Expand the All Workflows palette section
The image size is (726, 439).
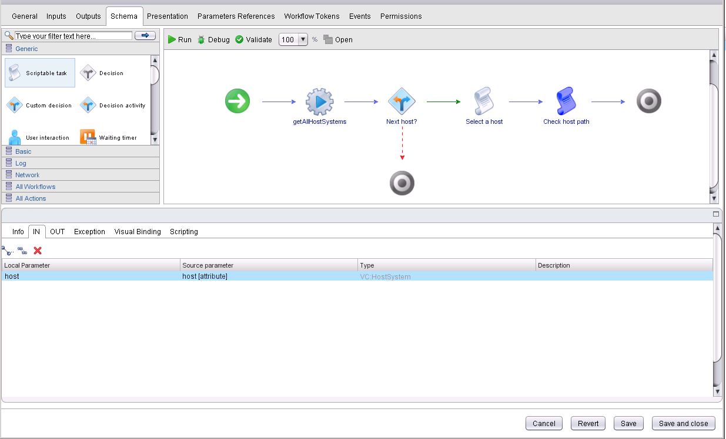(x=35, y=187)
